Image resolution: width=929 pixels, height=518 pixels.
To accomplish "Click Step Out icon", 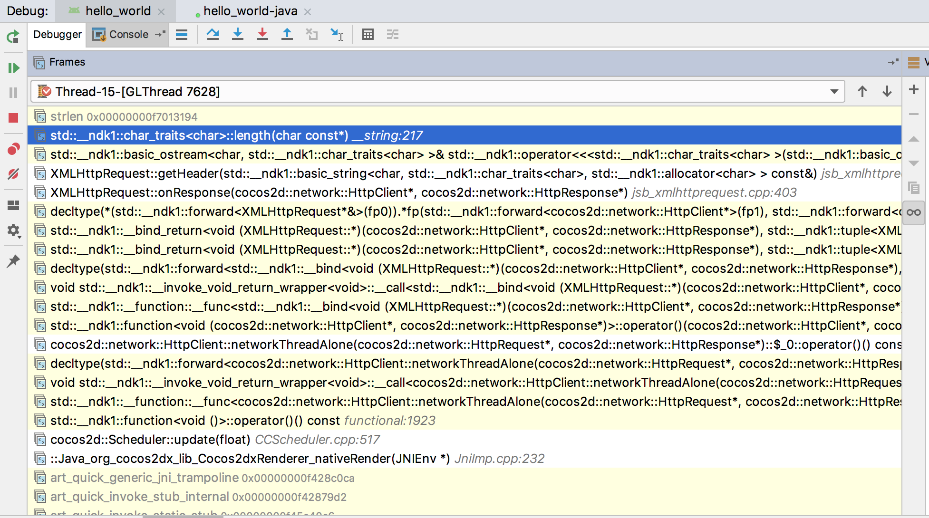I will pos(287,34).
